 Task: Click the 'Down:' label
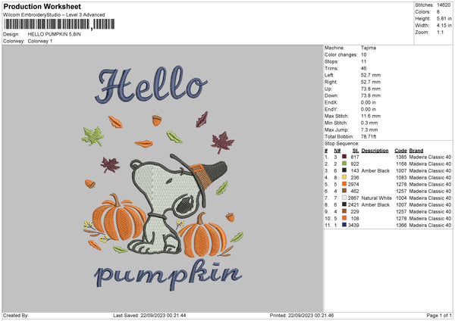pos(331,95)
